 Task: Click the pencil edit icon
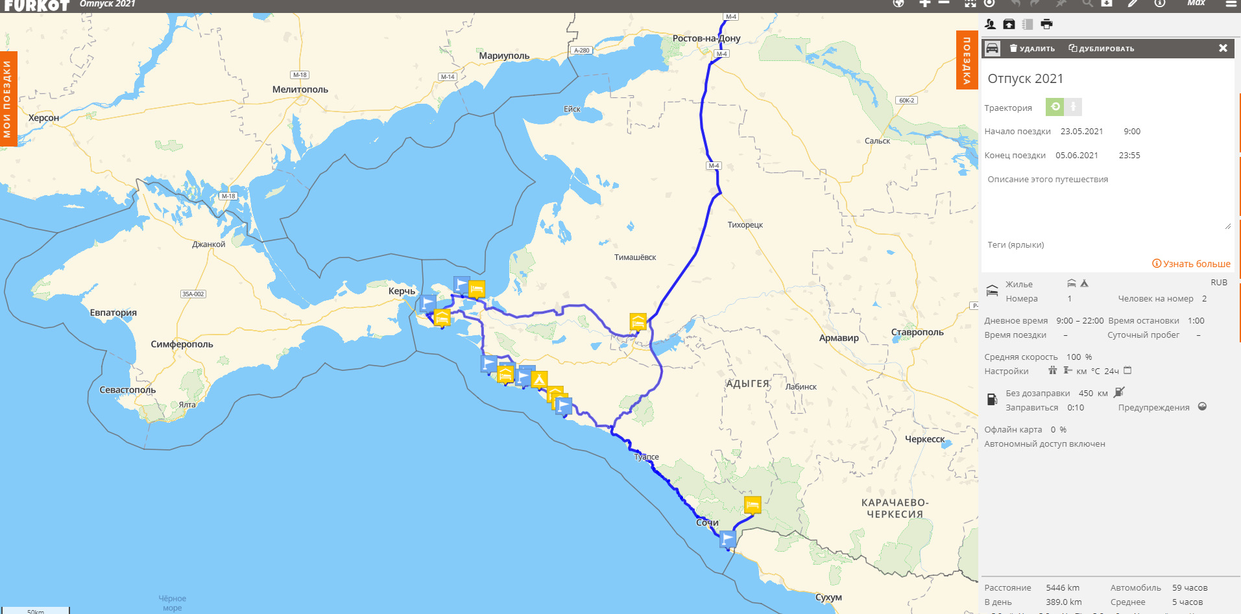(x=1133, y=3)
